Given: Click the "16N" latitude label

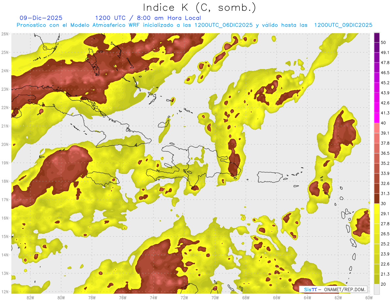Looking at the screenshot, I should coord(5,218).
